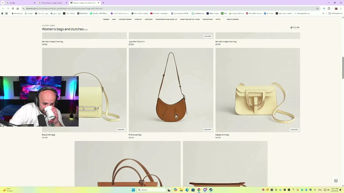Open the P'tit Arcon bag product image

pos(171,90)
